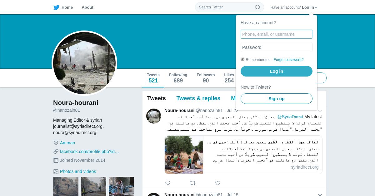
Task: Click the photos icon beside Photos and videos
Action: [56, 171]
